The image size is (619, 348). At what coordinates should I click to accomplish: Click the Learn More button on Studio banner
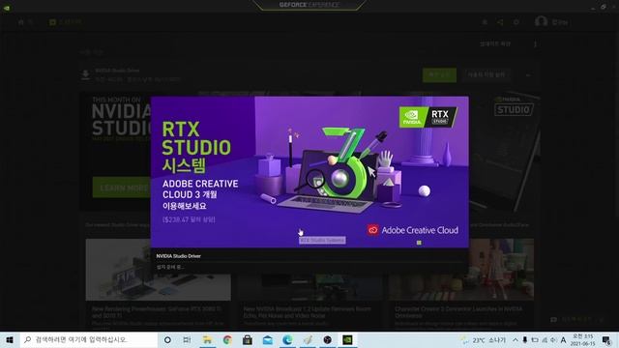[x=124, y=188]
